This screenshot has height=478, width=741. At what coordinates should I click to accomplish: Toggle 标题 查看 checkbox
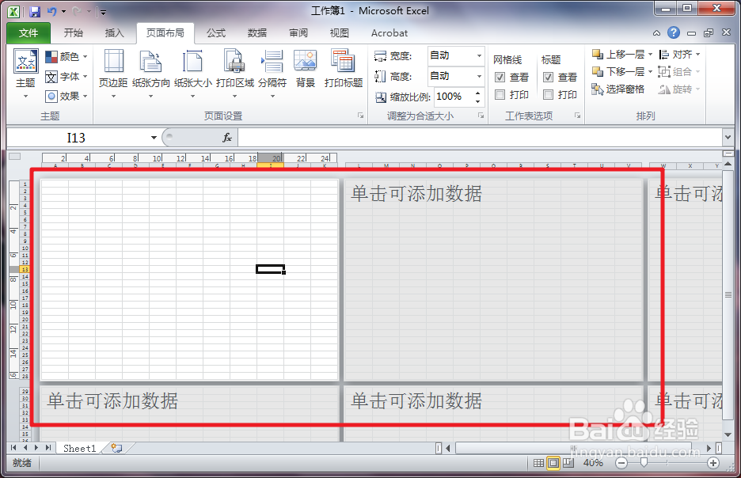coord(548,77)
